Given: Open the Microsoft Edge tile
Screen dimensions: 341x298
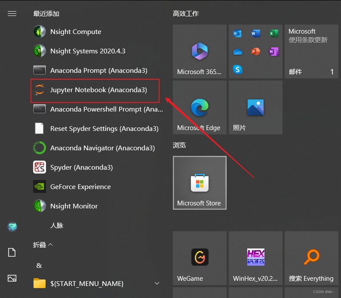Looking at the screenshot, I should coord(200,107).
